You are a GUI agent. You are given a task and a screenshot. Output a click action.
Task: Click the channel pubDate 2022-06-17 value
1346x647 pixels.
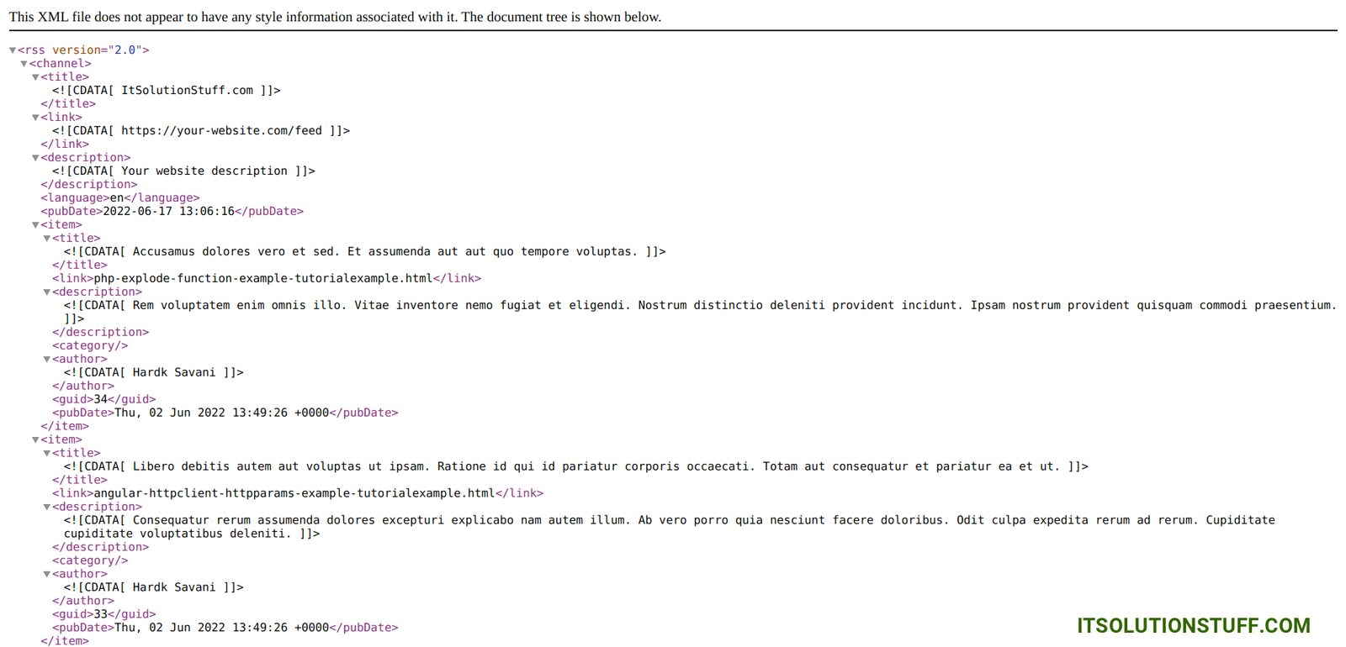[x=168, y=211]
